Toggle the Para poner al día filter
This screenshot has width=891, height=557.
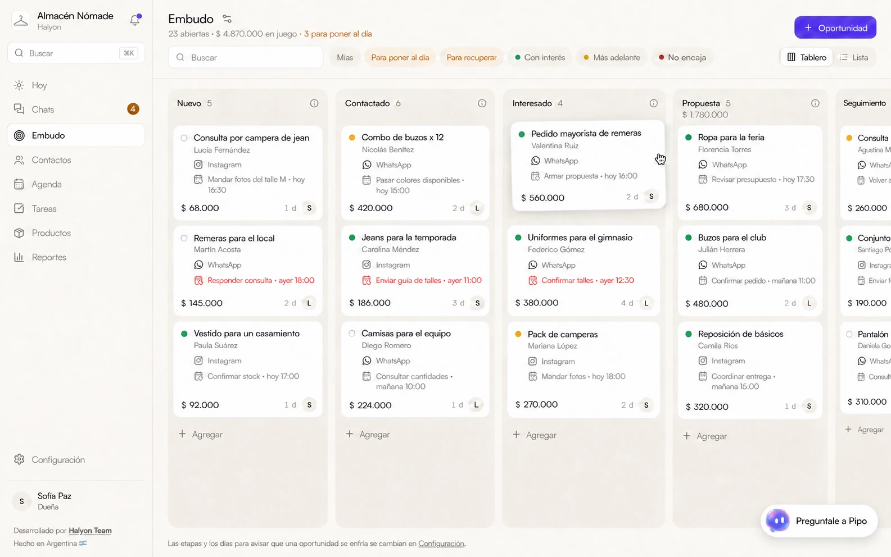[400, 57]
